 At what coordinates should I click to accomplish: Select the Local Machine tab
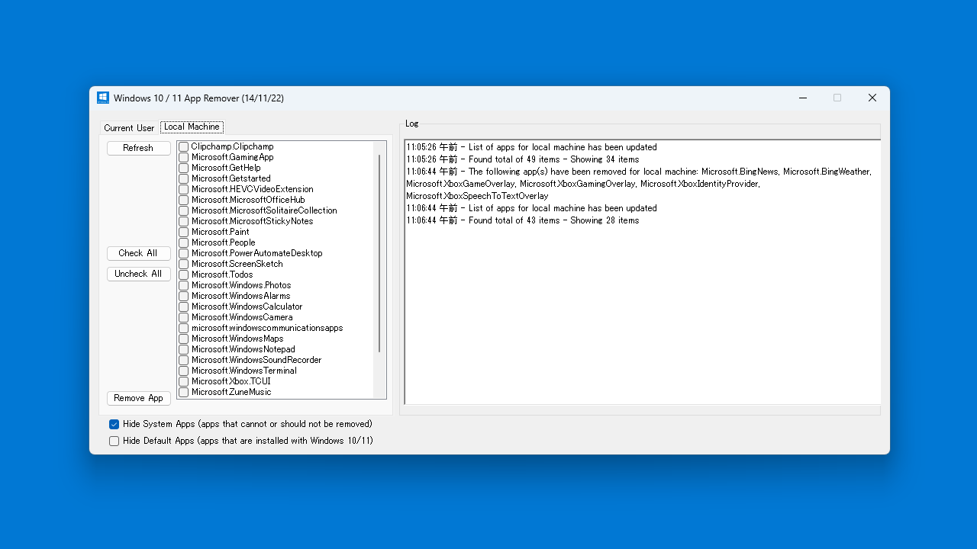click(x=192, y=127)
